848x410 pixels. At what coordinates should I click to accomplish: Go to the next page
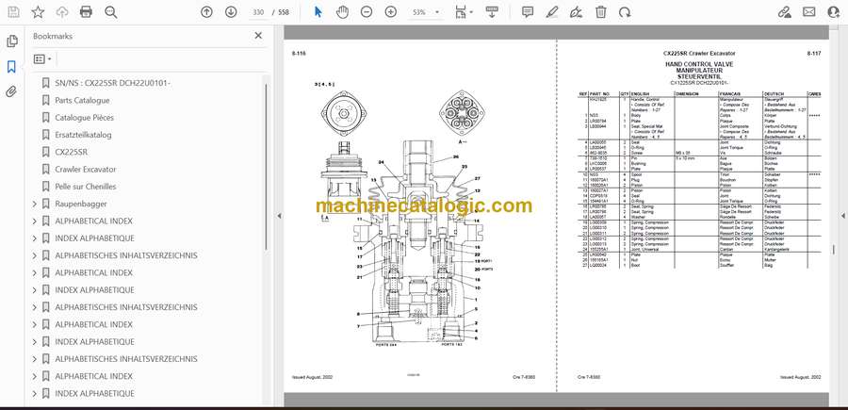(231, 12)
